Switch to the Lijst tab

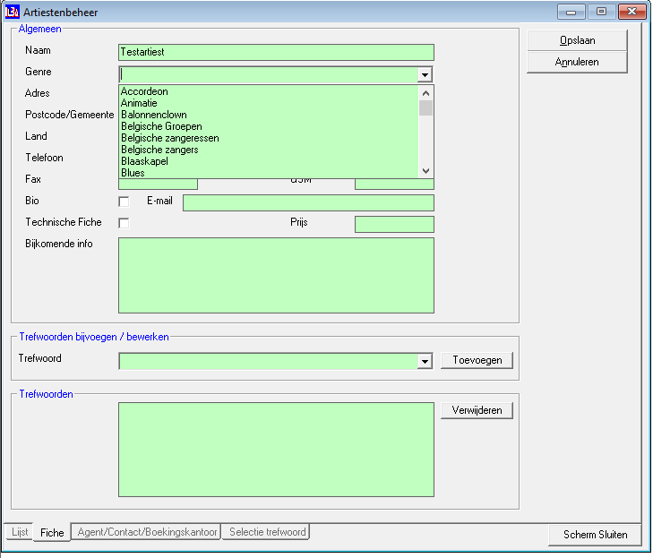pos(20,532)
